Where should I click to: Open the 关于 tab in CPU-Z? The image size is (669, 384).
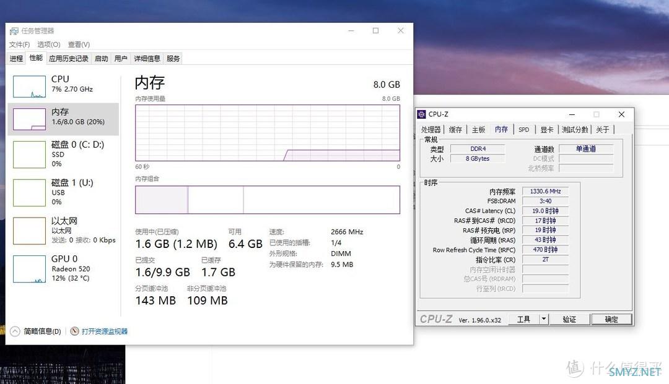point(603,129)
